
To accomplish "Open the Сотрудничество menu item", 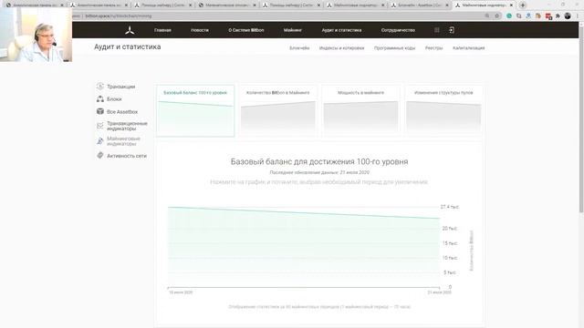I will pyautogui.click(x=398, y=30).
